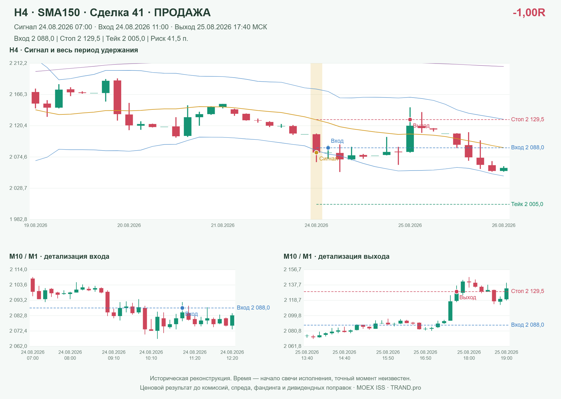Image resolution: width=561 pixels, height=399 pixels.
Task: Click the blue entry marker on H4 chart
Action: (x=328, y=148)
